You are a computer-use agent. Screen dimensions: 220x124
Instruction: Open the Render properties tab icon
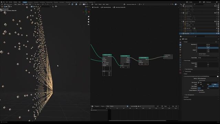pyautogui.click(x=180, y=42)
